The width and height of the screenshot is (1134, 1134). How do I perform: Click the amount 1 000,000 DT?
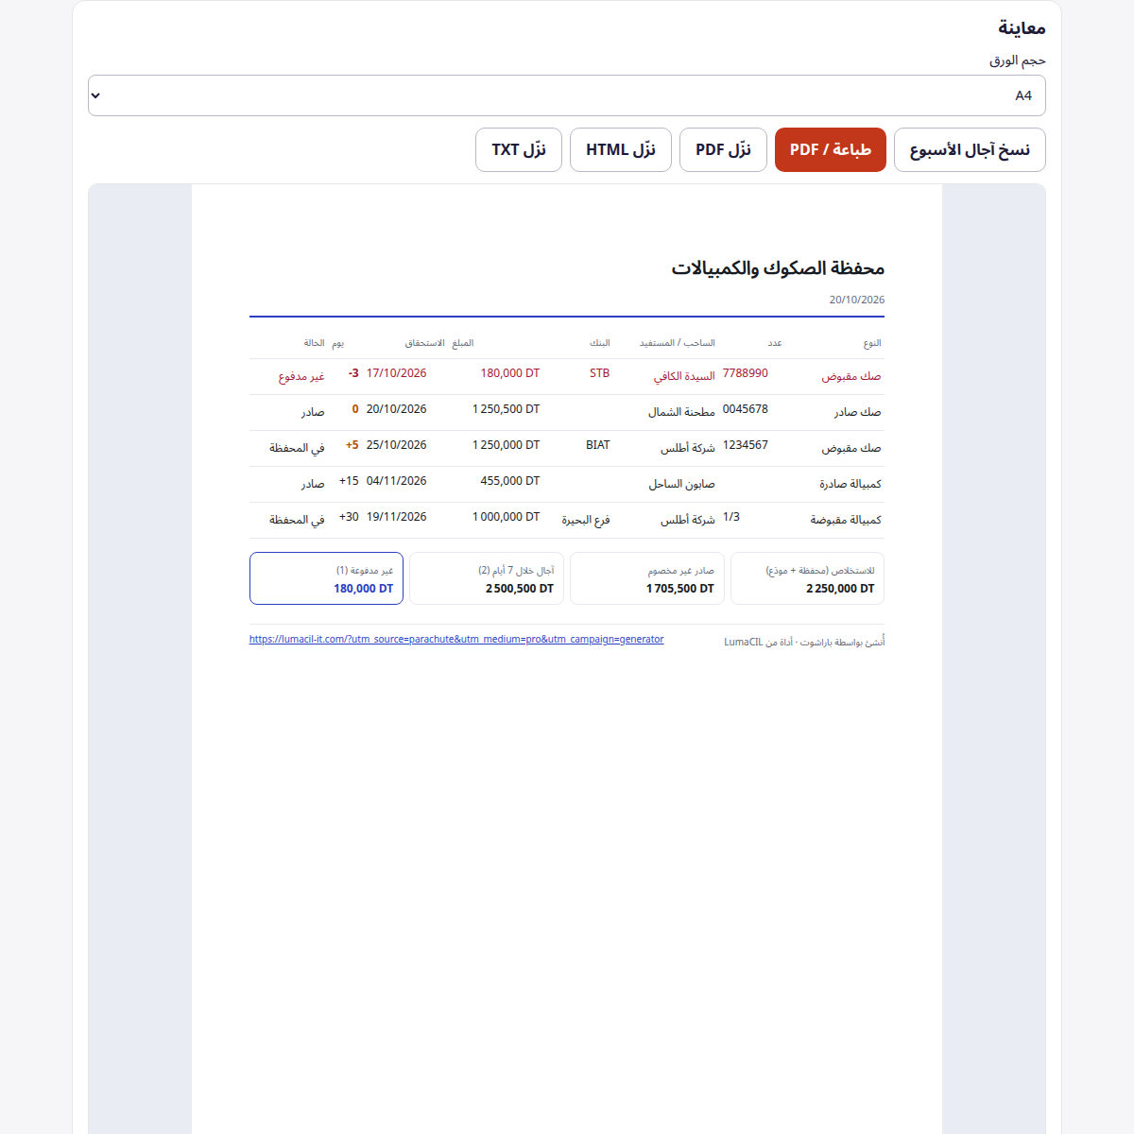(x=507, y=517)
